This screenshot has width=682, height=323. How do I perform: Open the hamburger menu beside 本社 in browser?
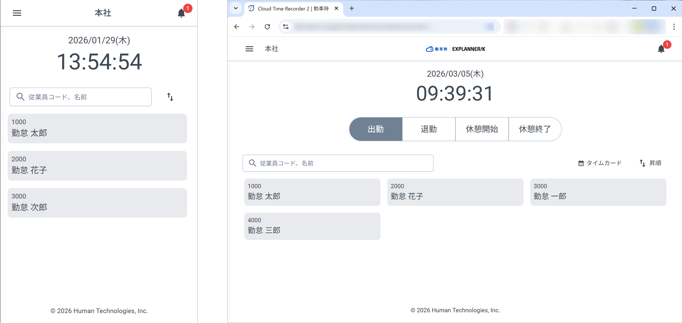[249, 49]
